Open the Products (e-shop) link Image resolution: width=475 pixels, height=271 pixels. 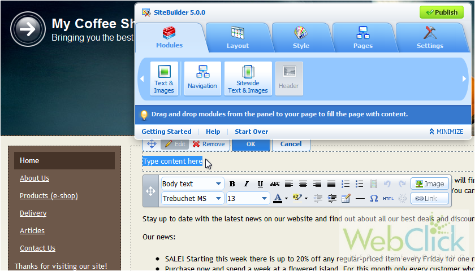(x=49, y=196)
